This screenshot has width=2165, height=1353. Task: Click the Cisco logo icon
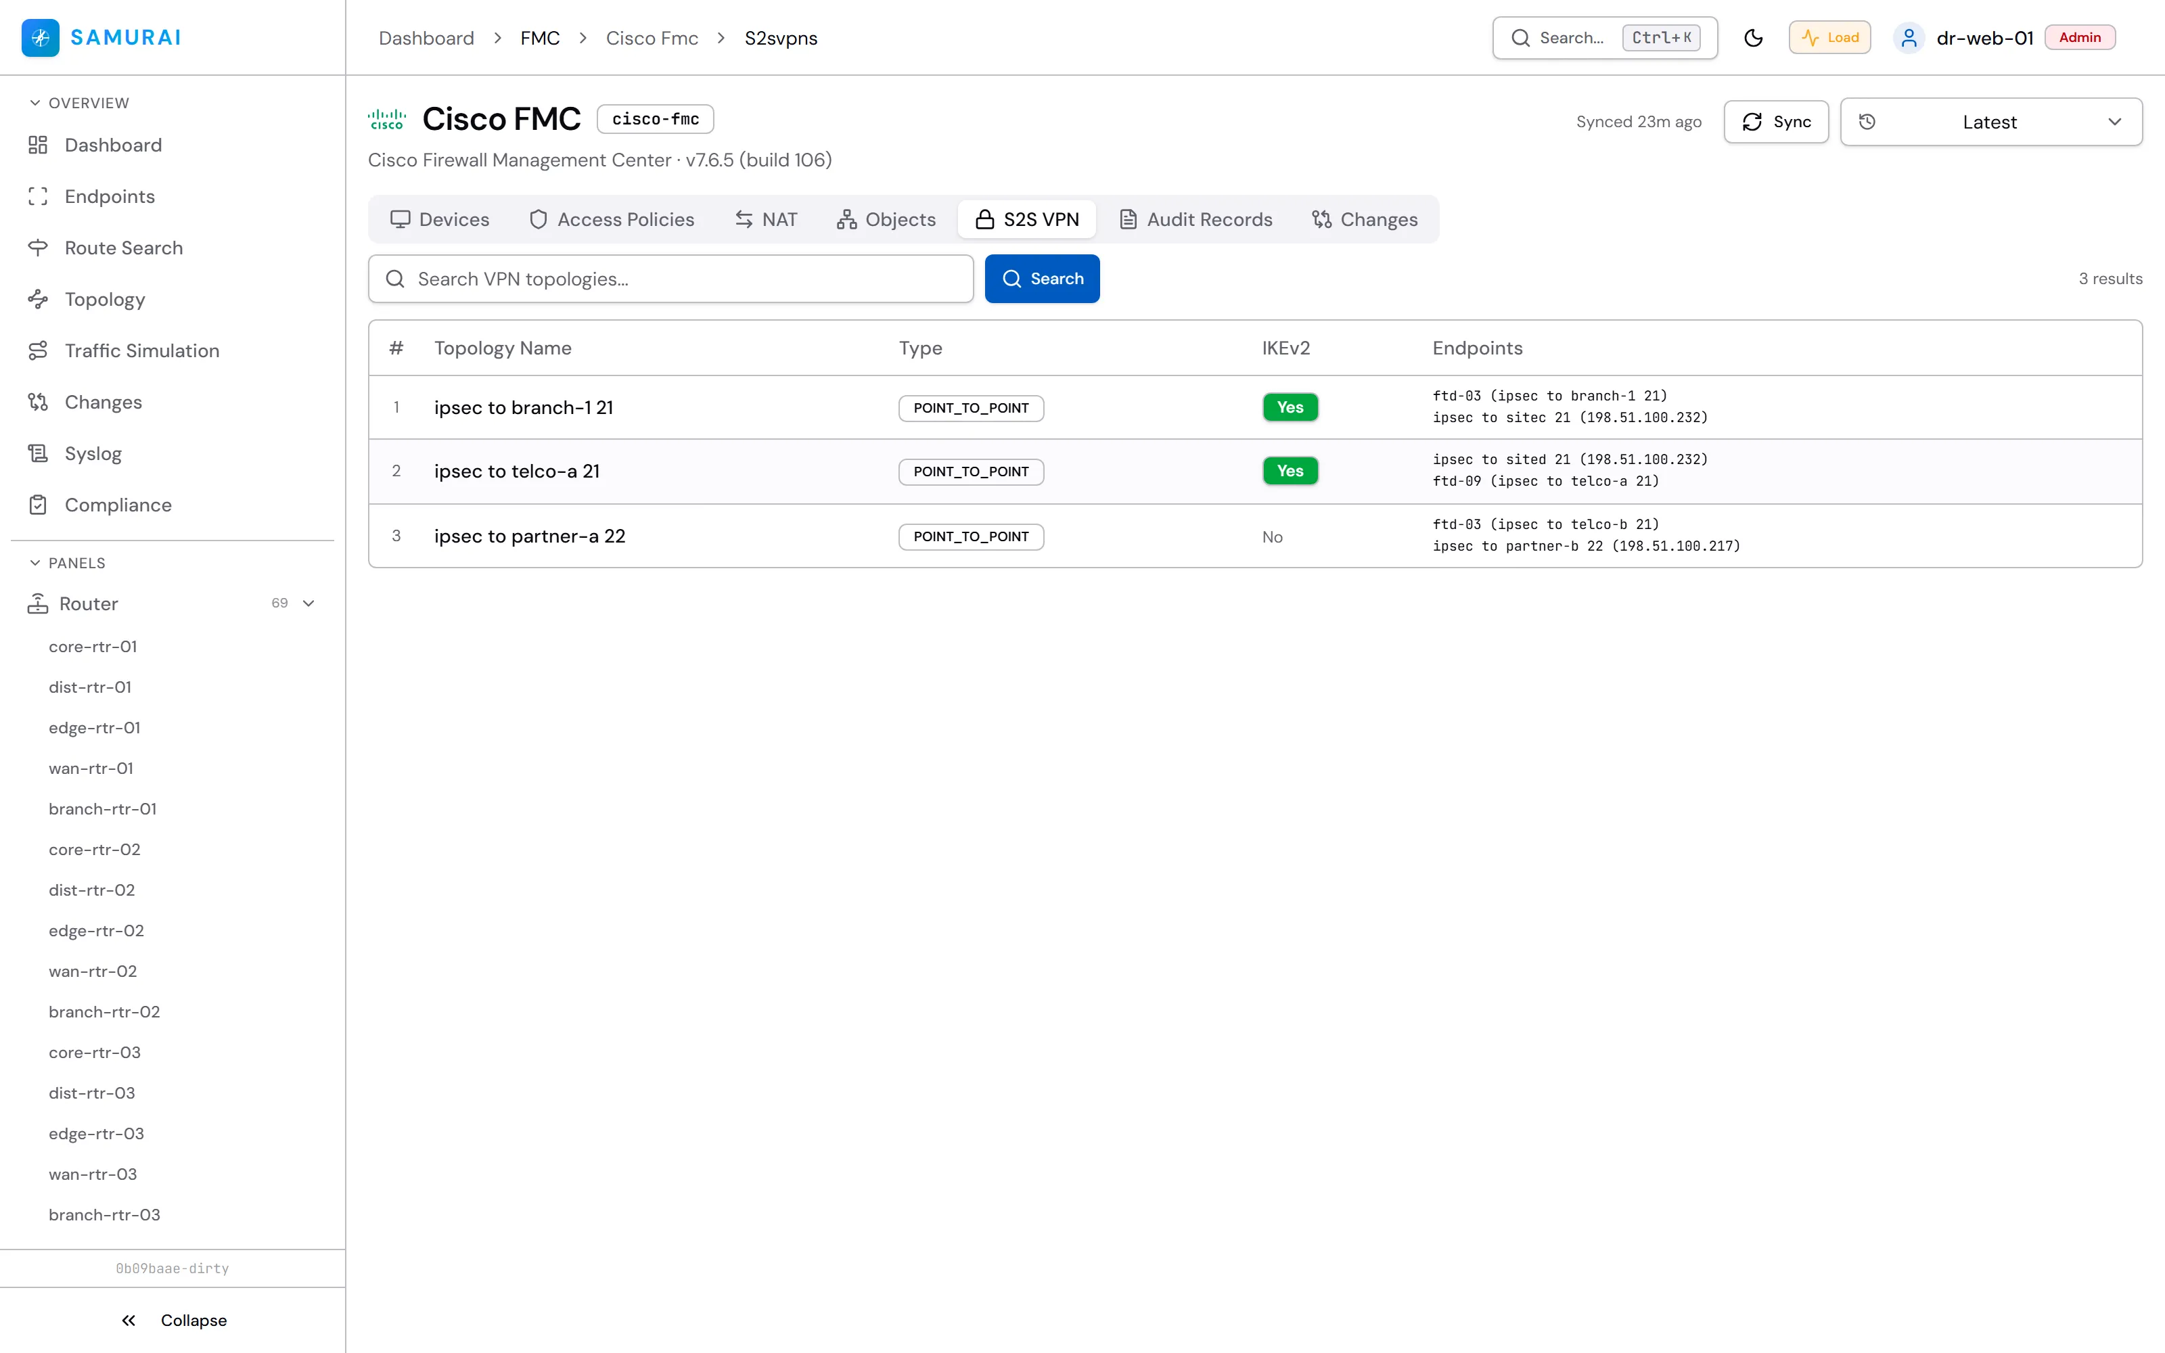coord(386,119)
